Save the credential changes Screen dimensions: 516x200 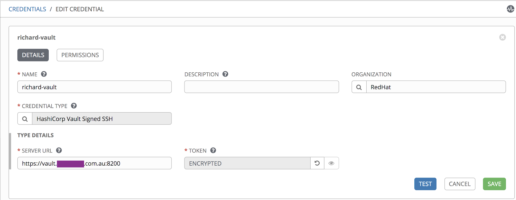coord(494,184)
